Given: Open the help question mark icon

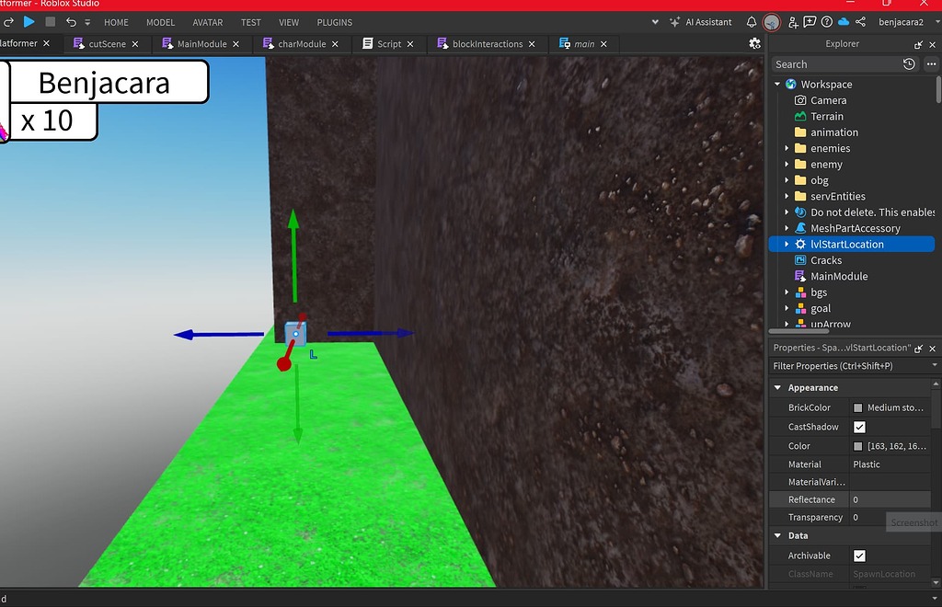Looking at the screenshot, I should pyautogui.click(x=827, y=22).
